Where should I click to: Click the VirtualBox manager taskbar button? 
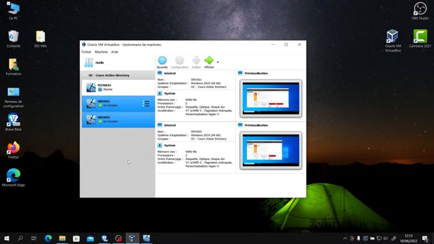(x=132, y=238)
